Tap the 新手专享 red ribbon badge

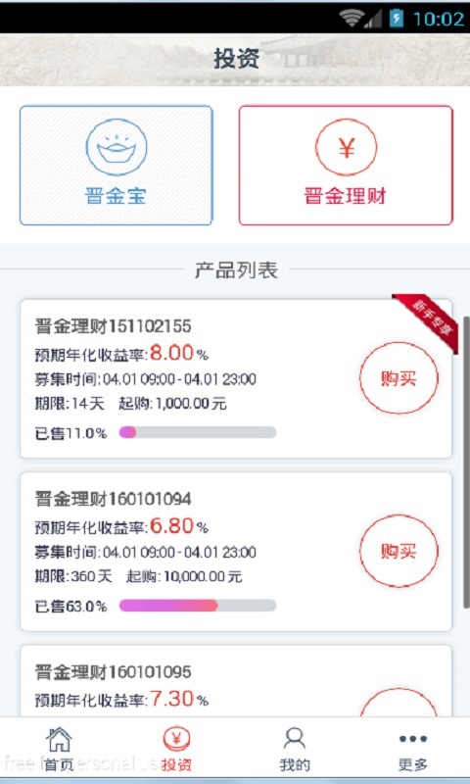426,323
